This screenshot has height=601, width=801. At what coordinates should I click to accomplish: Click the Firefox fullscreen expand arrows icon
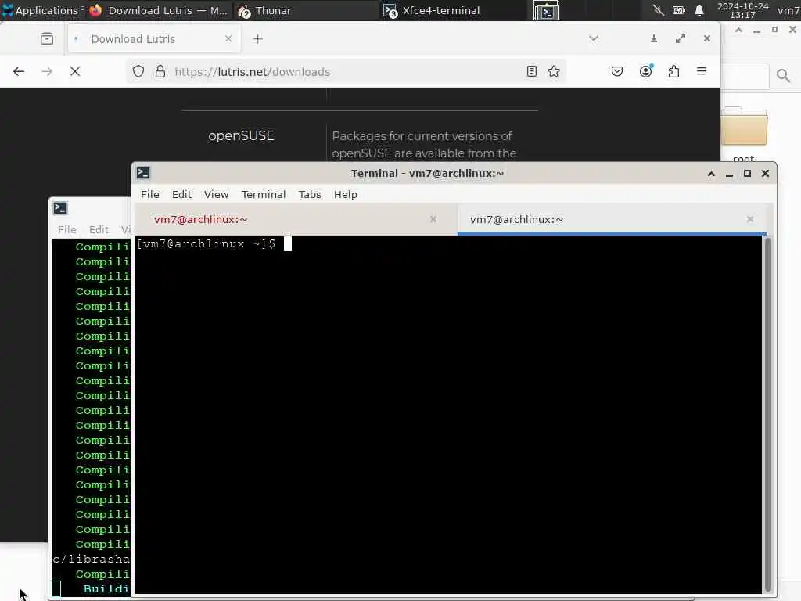point(681,39)
